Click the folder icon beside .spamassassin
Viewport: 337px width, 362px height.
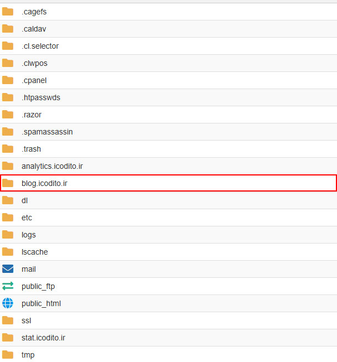8,132
